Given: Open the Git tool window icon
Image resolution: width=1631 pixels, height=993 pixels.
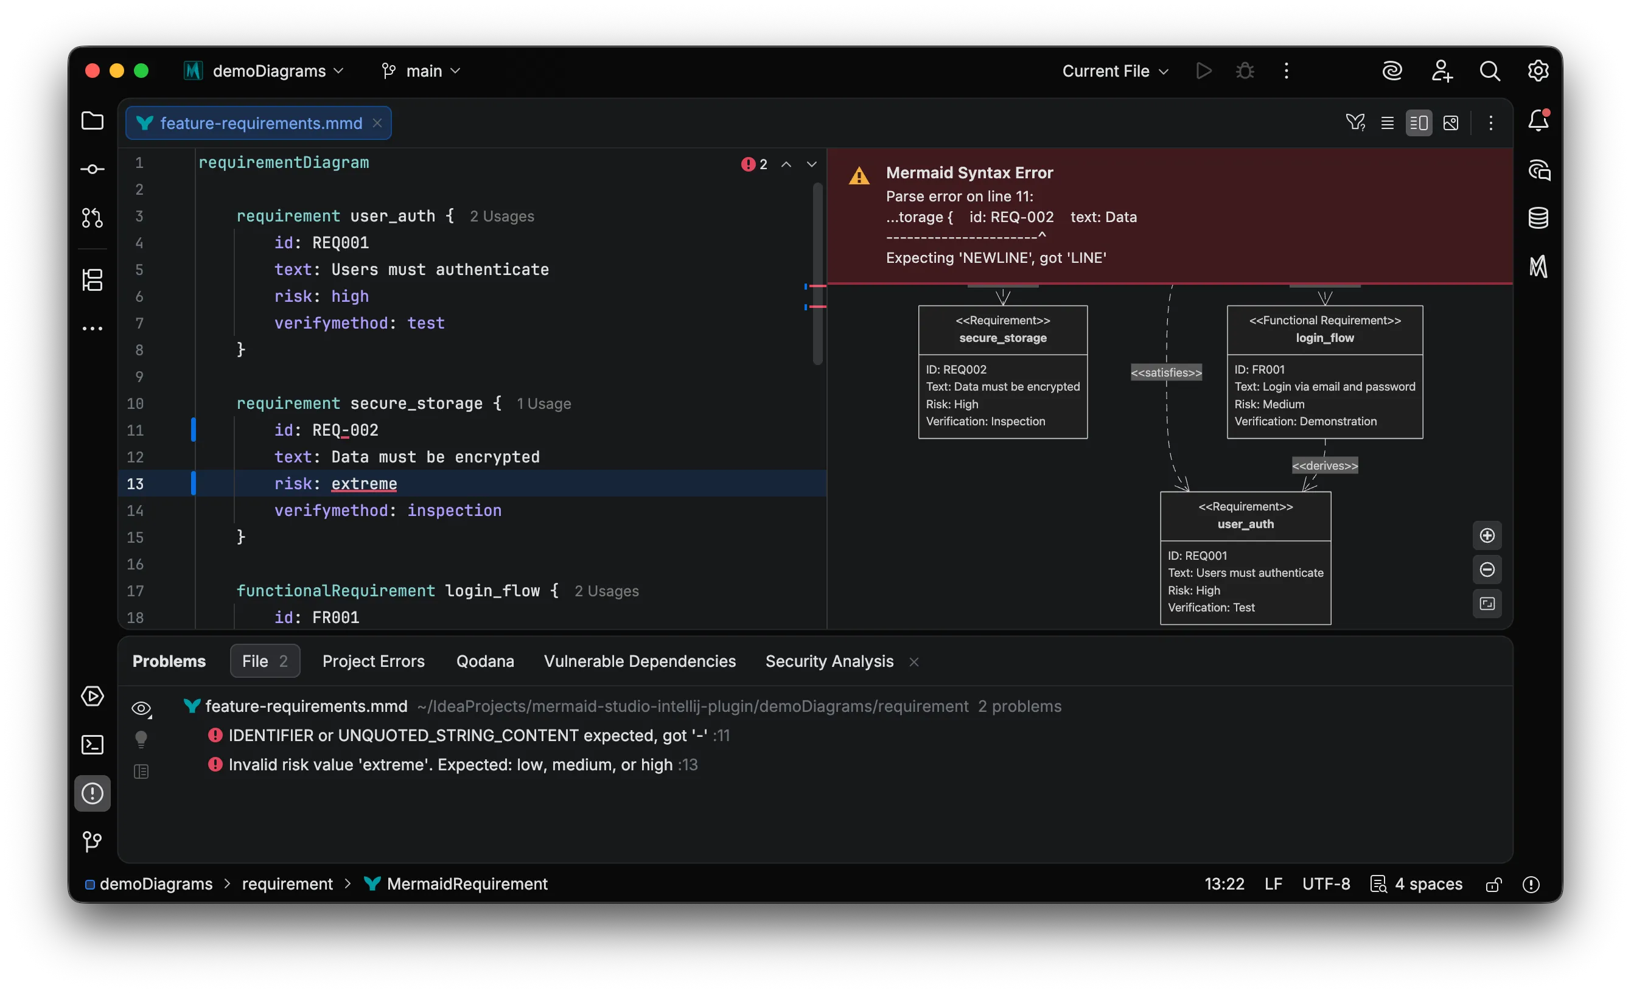Looking at the screenshot, I should tap(92, 841).
